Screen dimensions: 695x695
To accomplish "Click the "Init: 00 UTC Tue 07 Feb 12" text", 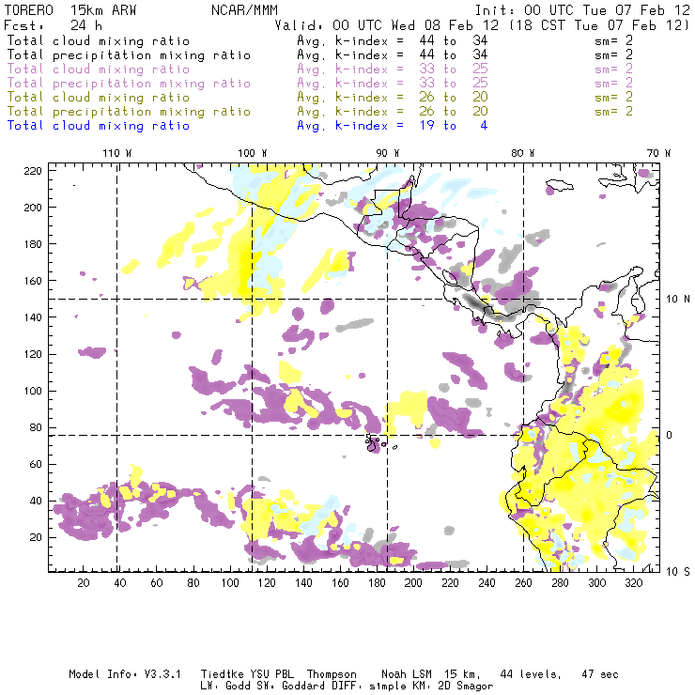I will click(582, 10).
